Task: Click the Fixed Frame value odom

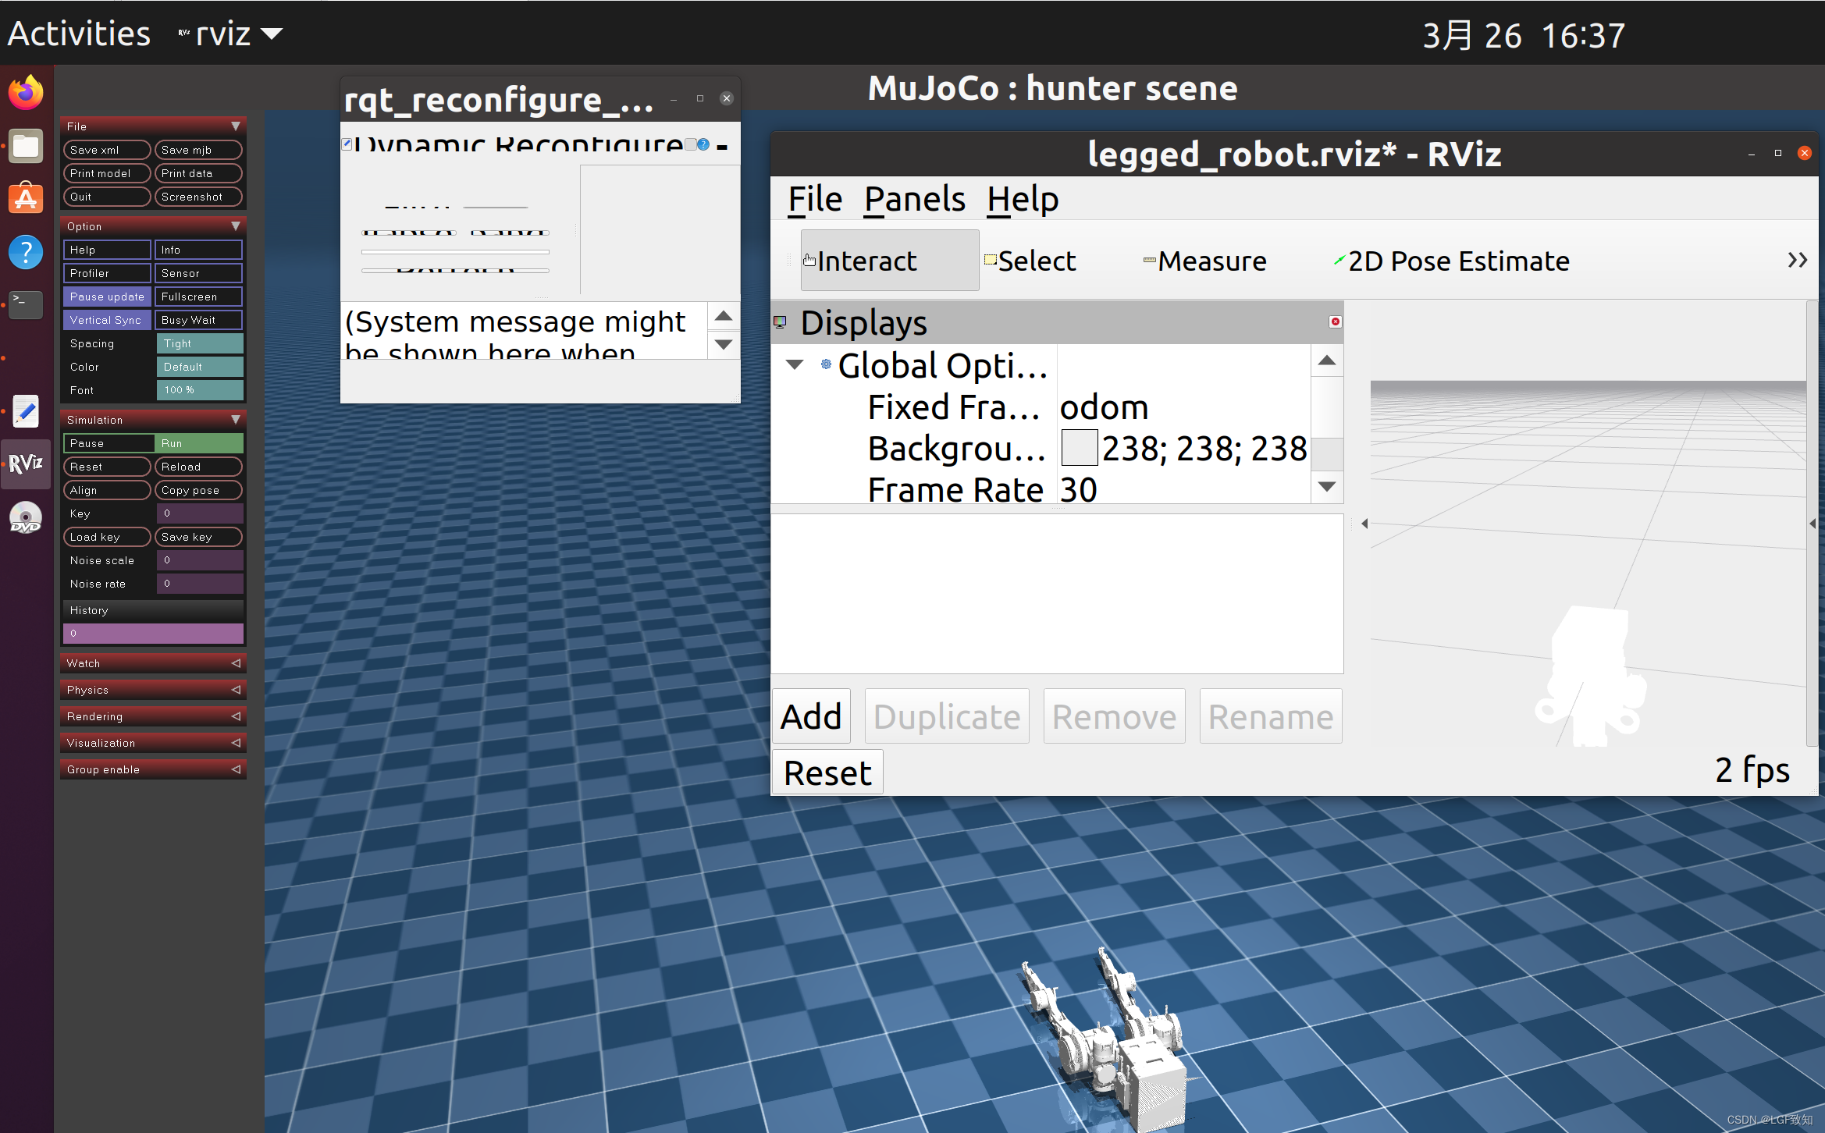Action: (x=1104, y=407)
